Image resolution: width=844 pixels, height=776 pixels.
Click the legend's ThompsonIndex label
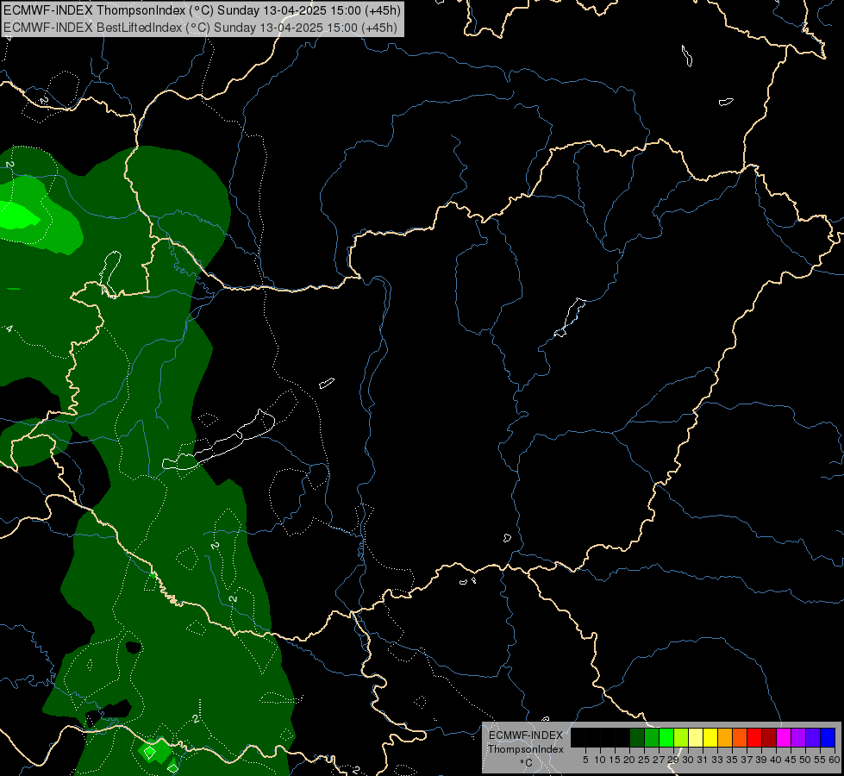(526, 749)
